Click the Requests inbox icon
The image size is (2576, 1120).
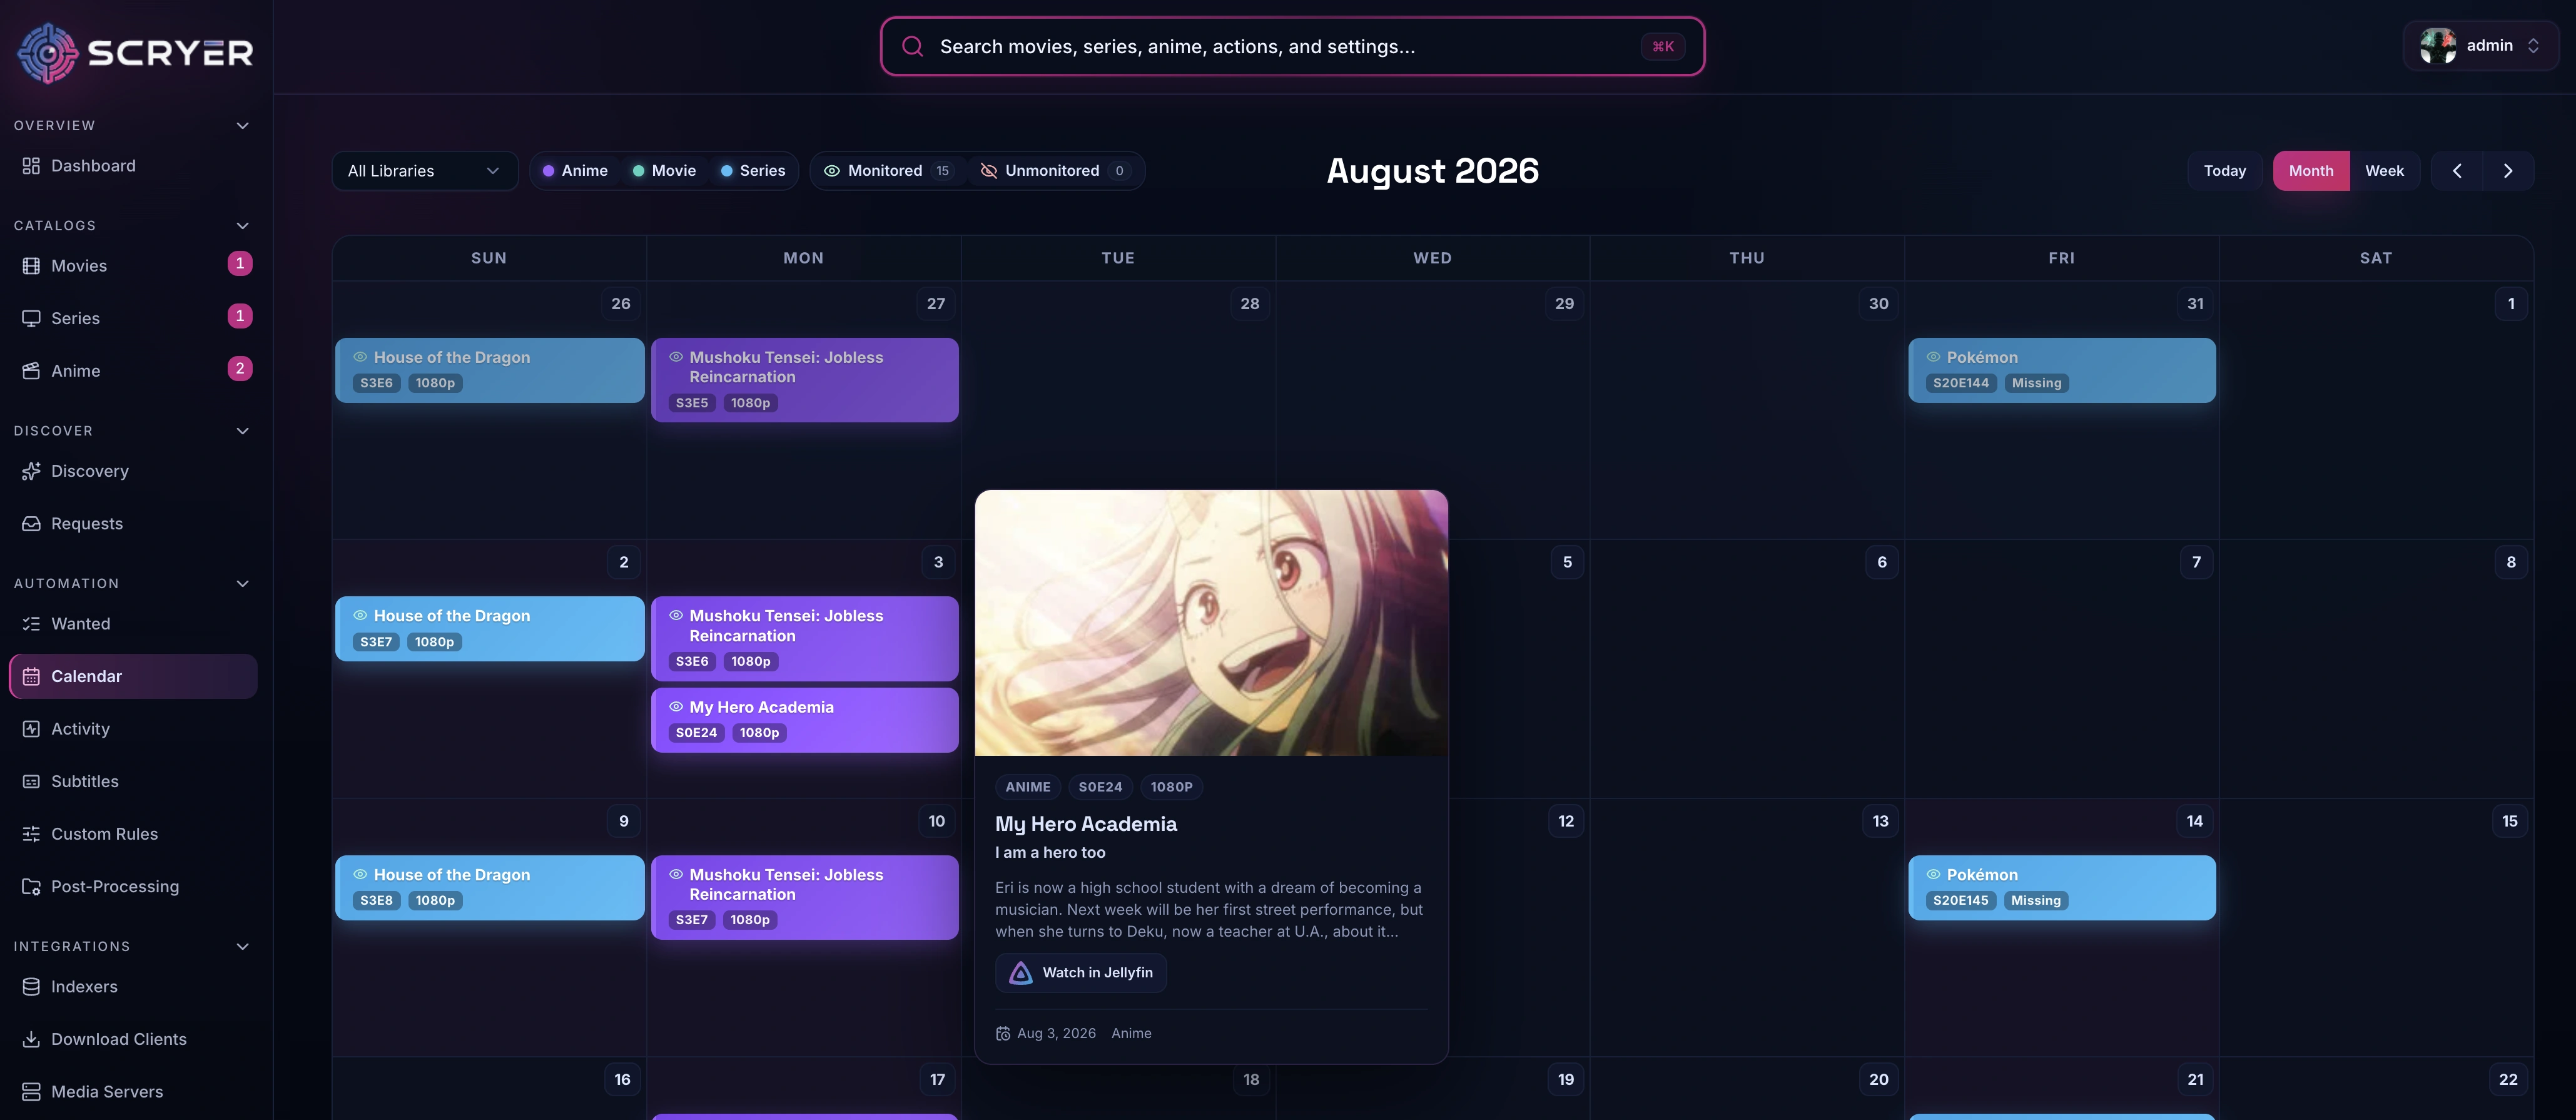click(31, 524)
